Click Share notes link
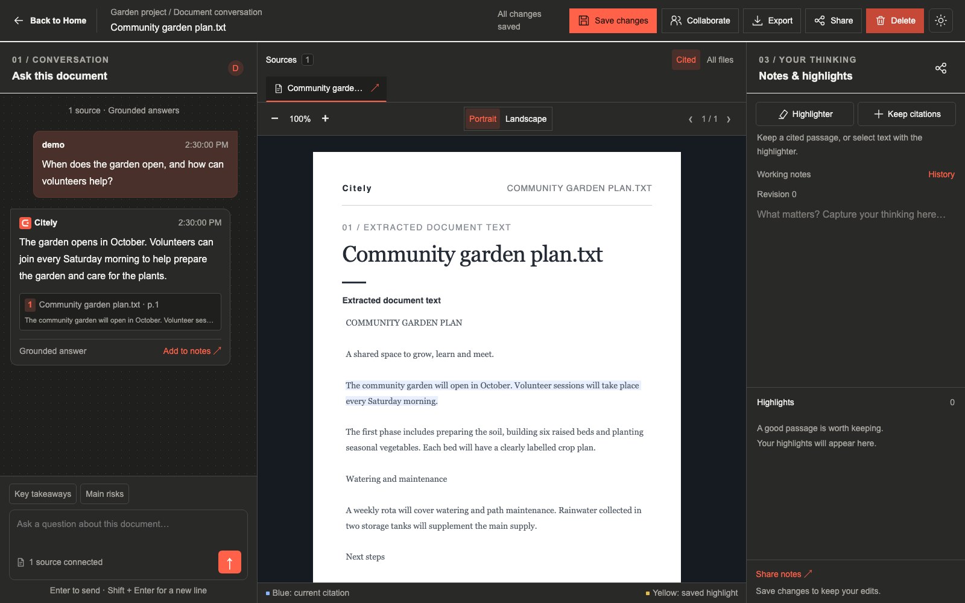965x603 pixels. pos(784,574)
